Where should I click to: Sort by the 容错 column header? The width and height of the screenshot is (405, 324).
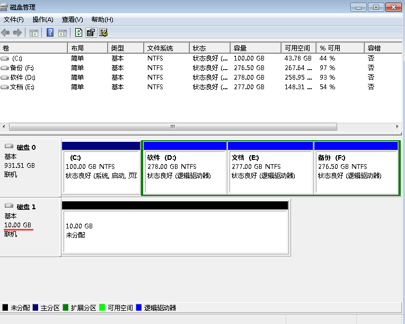click(383, 48)
